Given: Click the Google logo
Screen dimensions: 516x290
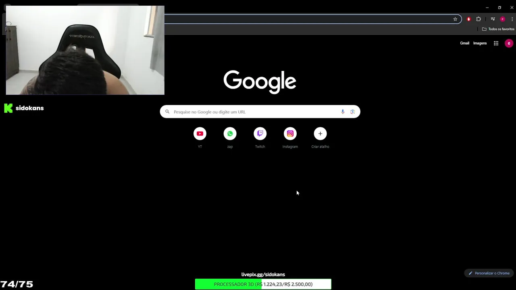Looking at the screenshot, I should tap(260, 82).
